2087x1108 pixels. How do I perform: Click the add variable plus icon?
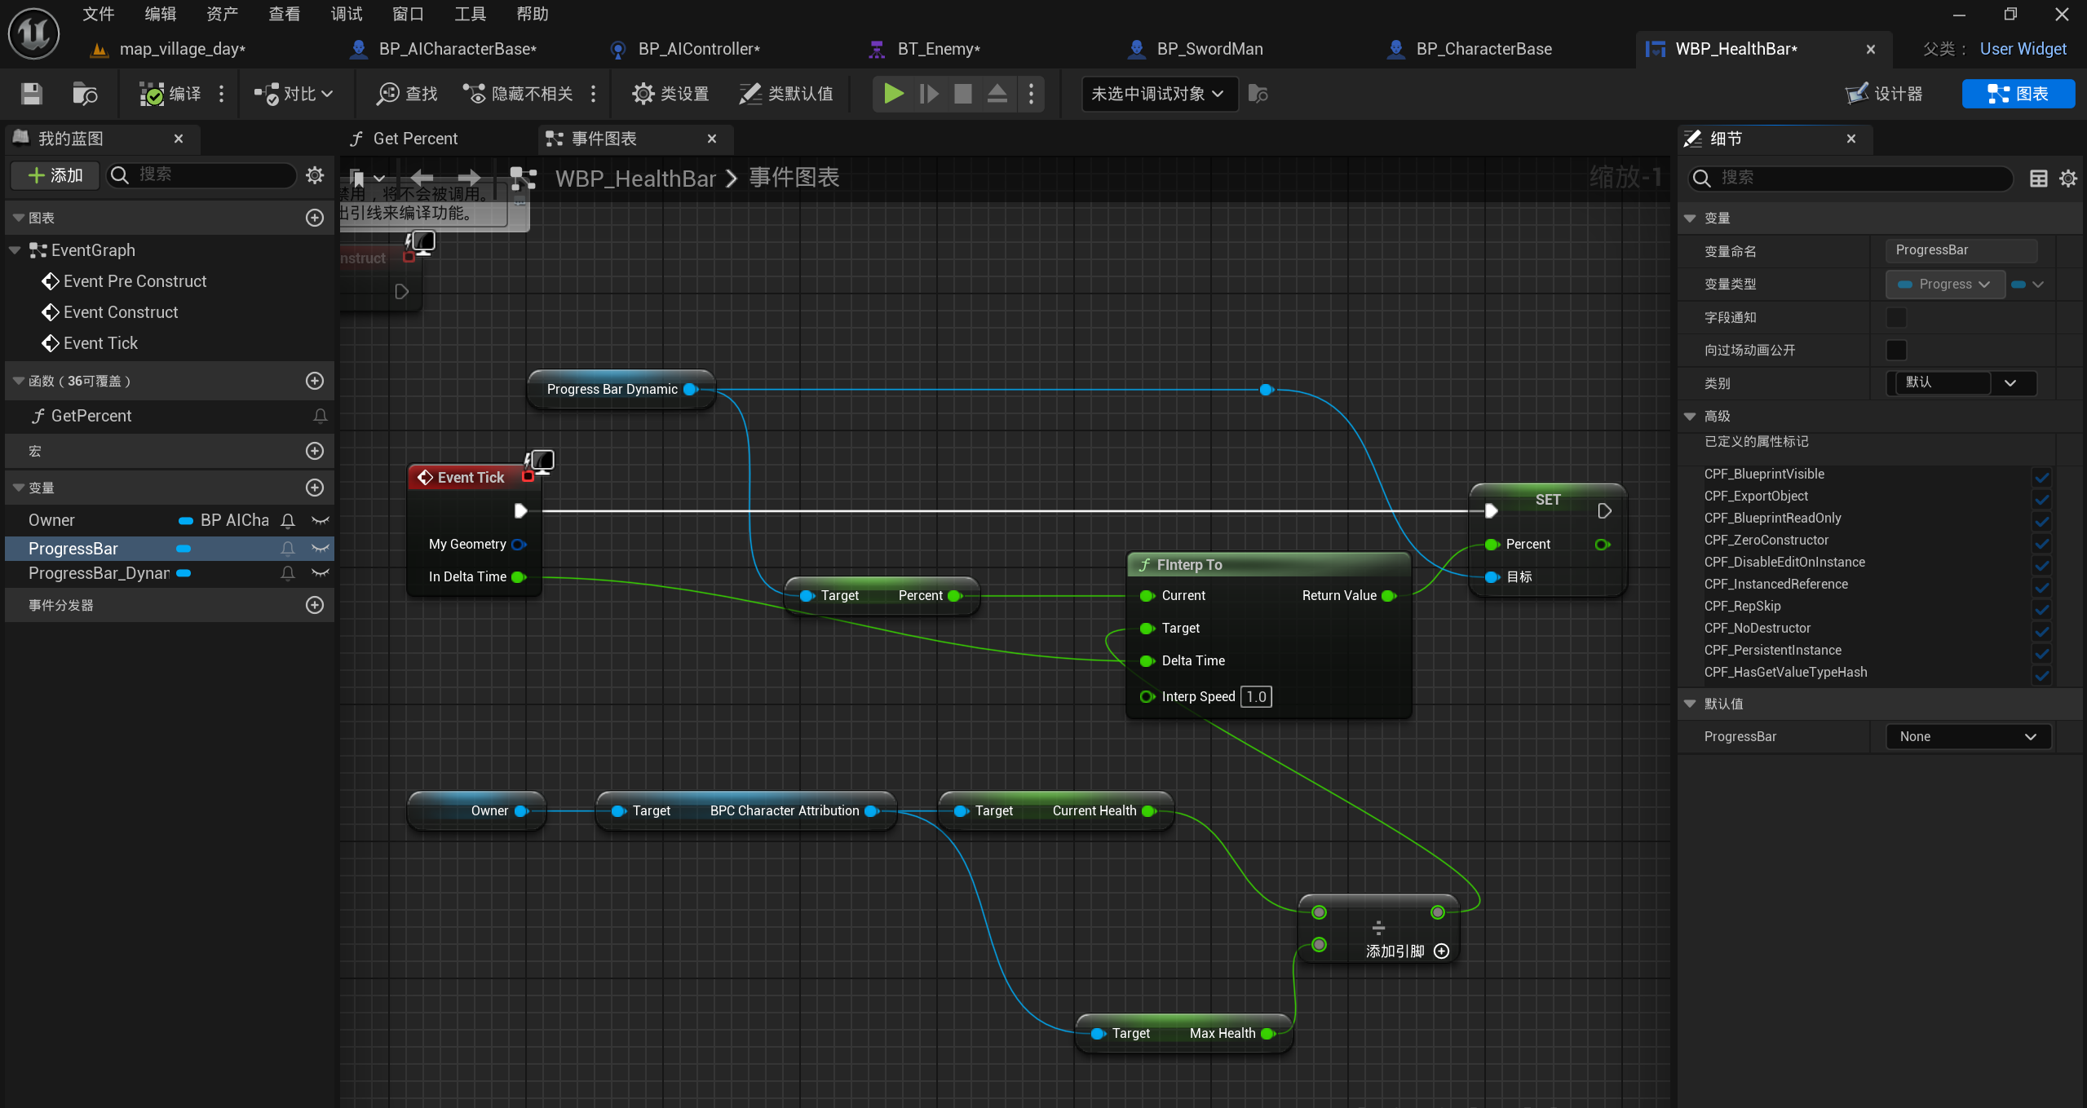315,488
